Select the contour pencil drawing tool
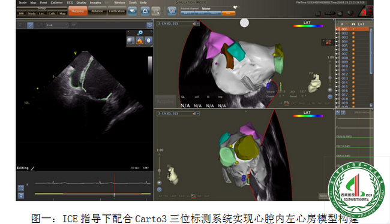 31,25
